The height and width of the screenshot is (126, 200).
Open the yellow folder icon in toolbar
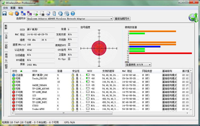[x=10, y=13]
